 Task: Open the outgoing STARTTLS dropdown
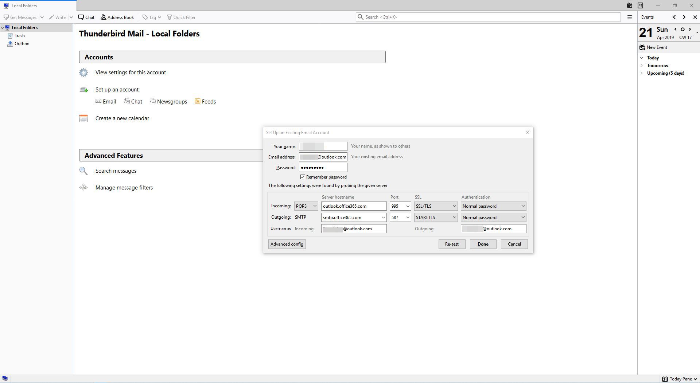[x=436, y=218]
